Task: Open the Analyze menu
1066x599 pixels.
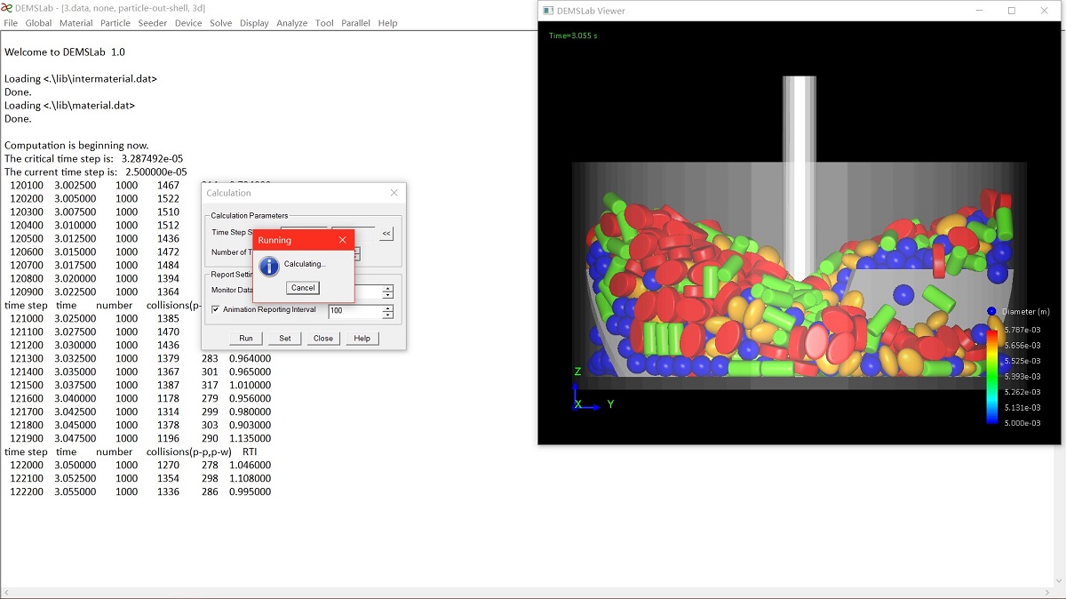Action: click(292, 23)
